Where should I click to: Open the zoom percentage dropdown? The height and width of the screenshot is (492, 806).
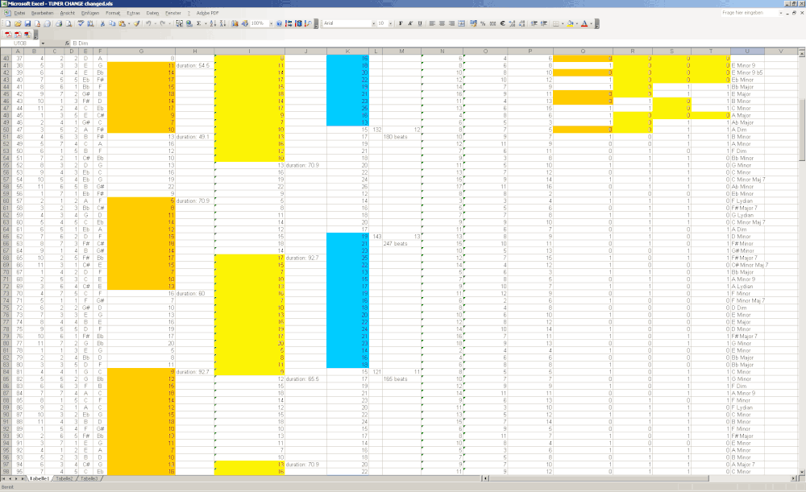tap(271, 23)
